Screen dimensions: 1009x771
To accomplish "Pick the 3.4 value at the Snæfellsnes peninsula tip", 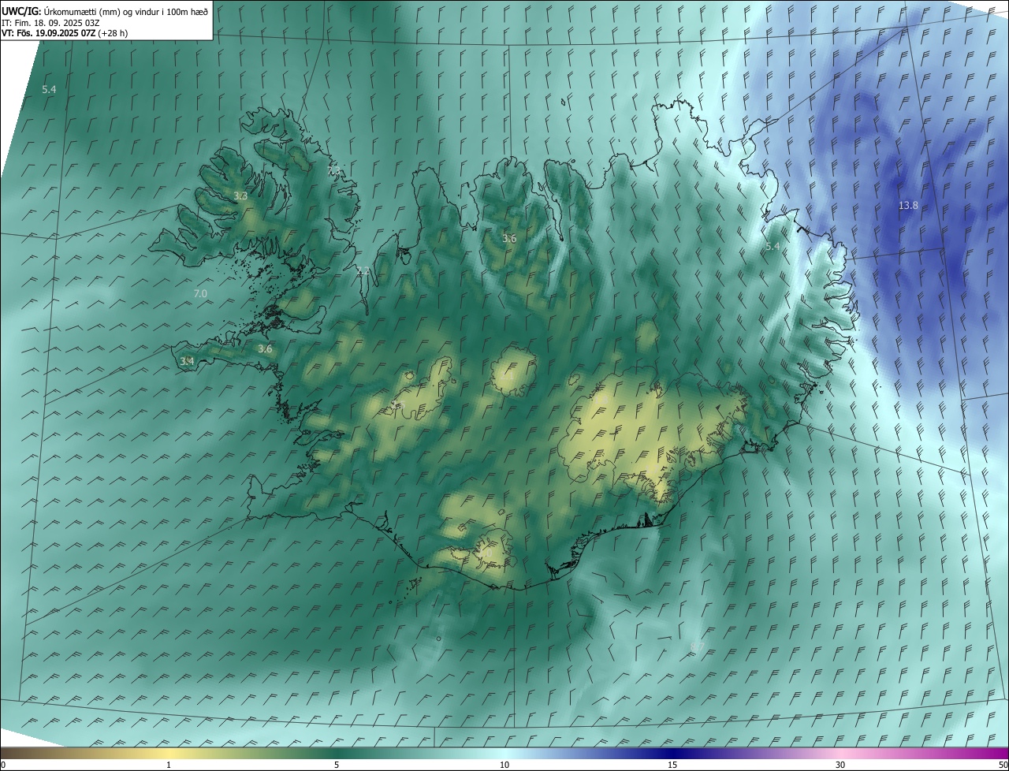I will pyautogui.click(x=187, y=362).
